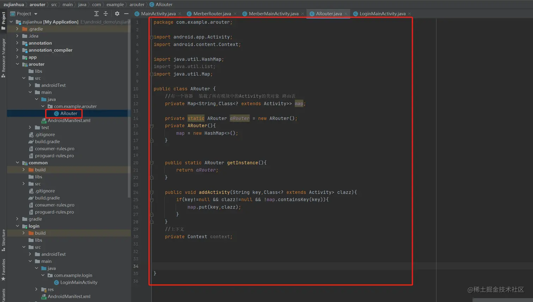533x302 pixels.
Task: Collapse the arouter module
Action: (17, 64)
